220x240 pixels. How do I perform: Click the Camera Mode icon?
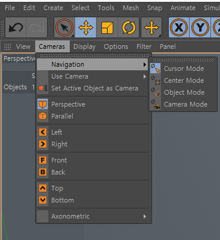click(156, 104)
